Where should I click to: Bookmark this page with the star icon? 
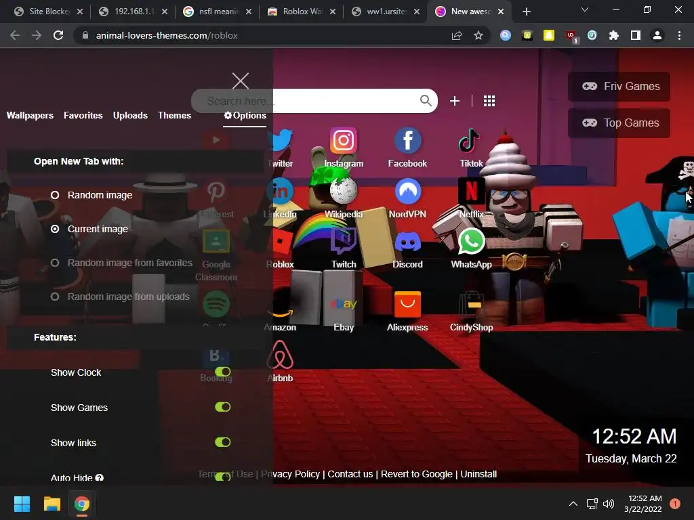click(478, 35)
